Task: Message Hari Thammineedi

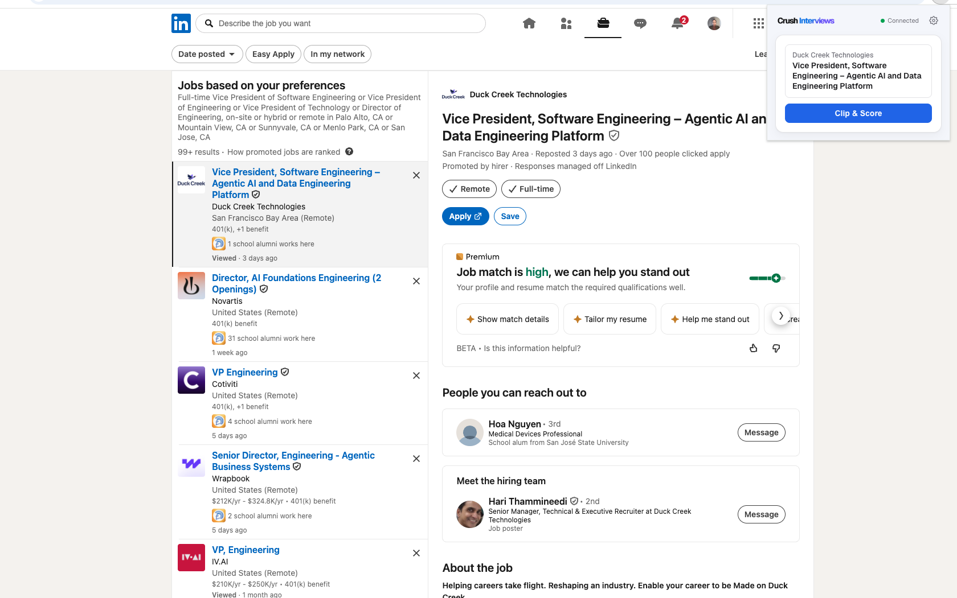Action: pos(762,514)
